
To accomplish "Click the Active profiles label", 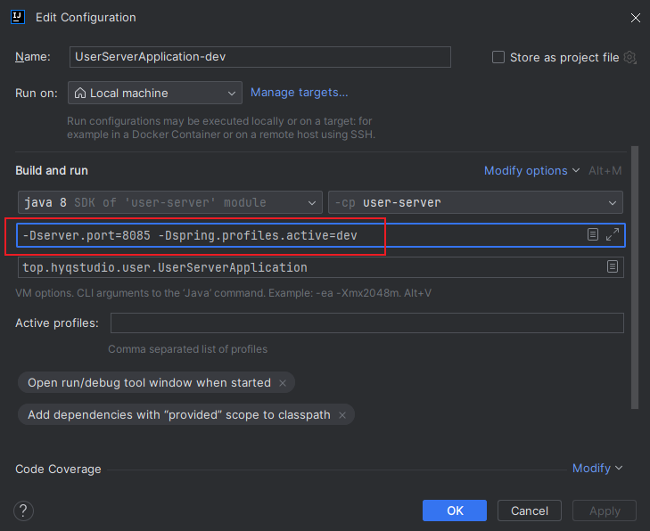I will click(57, 323).
